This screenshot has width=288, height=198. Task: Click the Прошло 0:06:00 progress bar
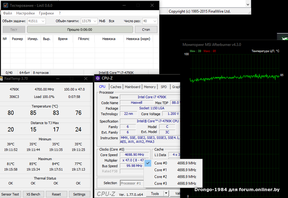click(x=80, y=30)
